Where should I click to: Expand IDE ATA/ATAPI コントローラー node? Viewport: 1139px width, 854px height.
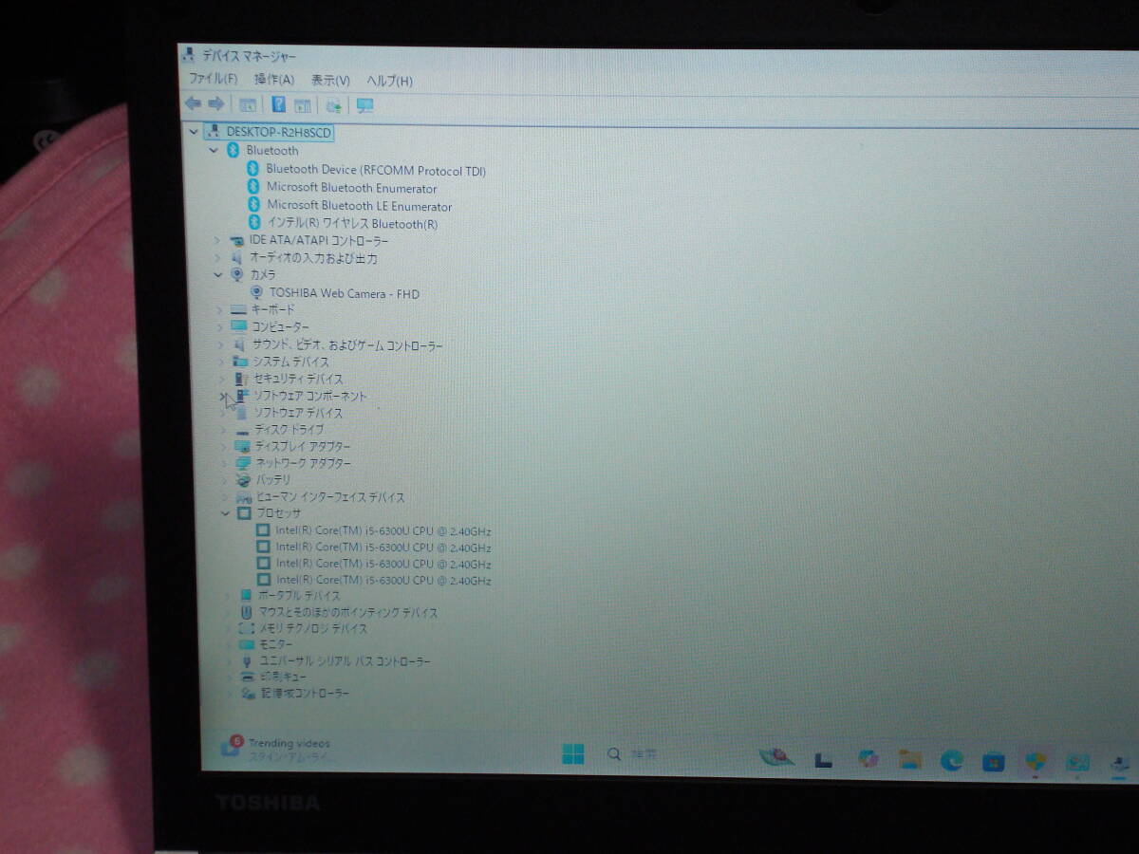point(216,241)
